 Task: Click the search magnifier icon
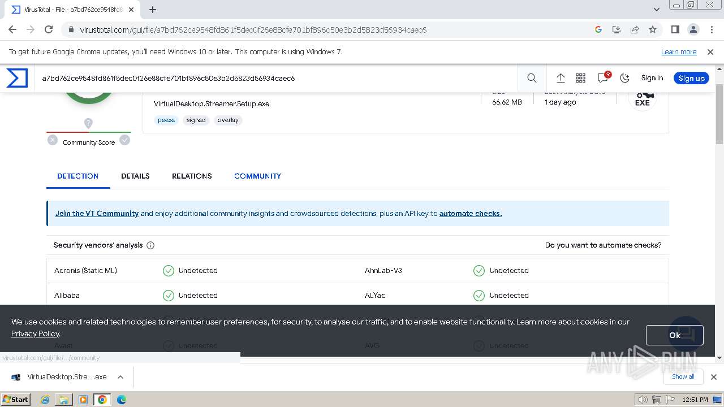click(x=532, y=78)
